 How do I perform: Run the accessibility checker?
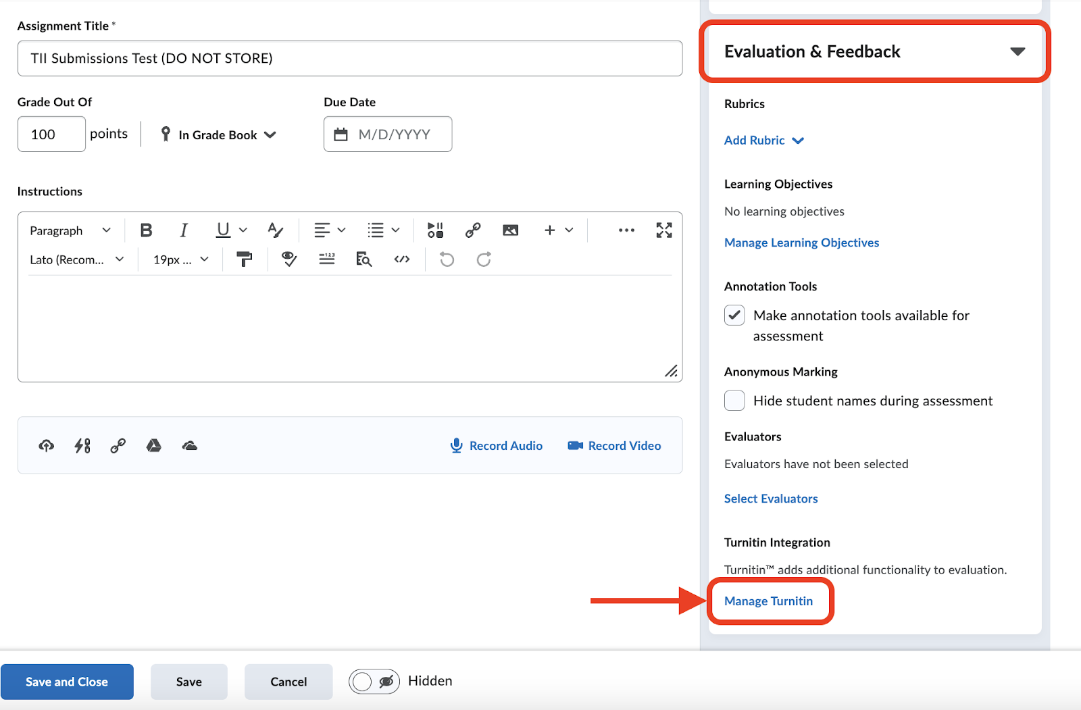click(x=289, y=259)
